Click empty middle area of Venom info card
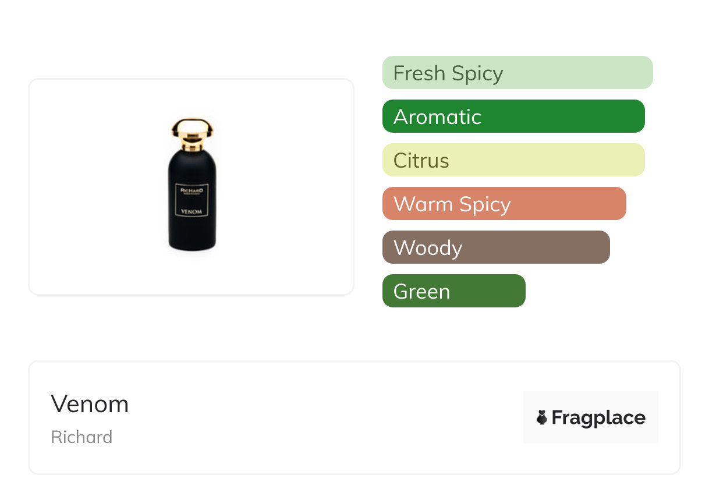Image resolution: width=709 pixels, height=503 pixels. (x=326, y=417)
